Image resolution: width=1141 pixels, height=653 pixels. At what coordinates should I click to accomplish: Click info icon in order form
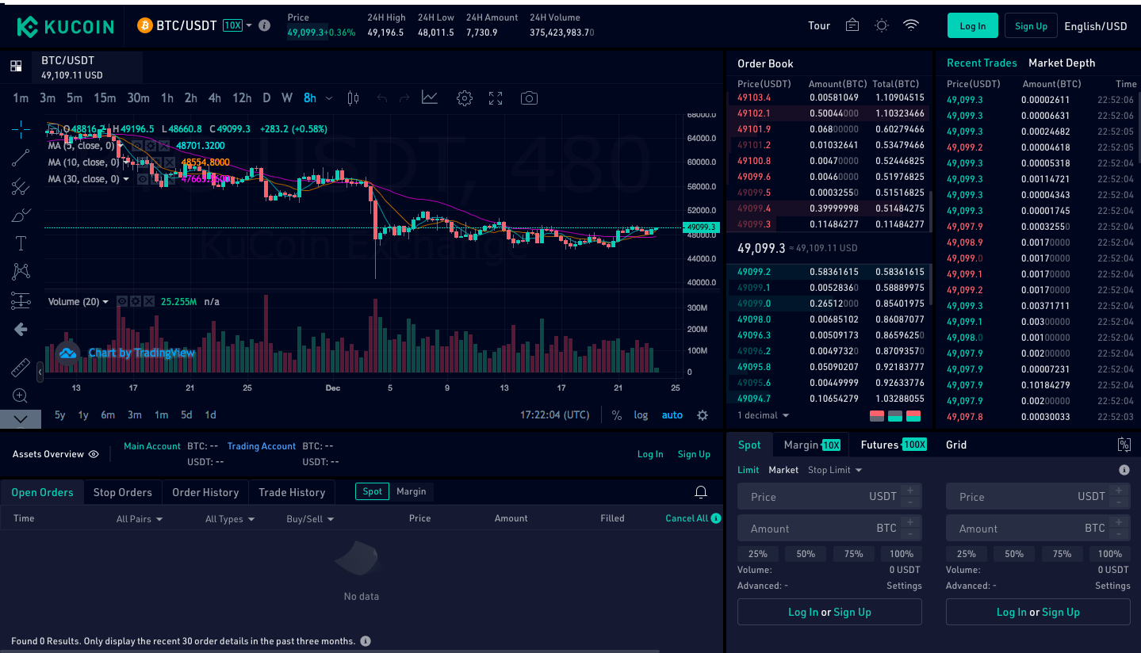coord(1124,470)
